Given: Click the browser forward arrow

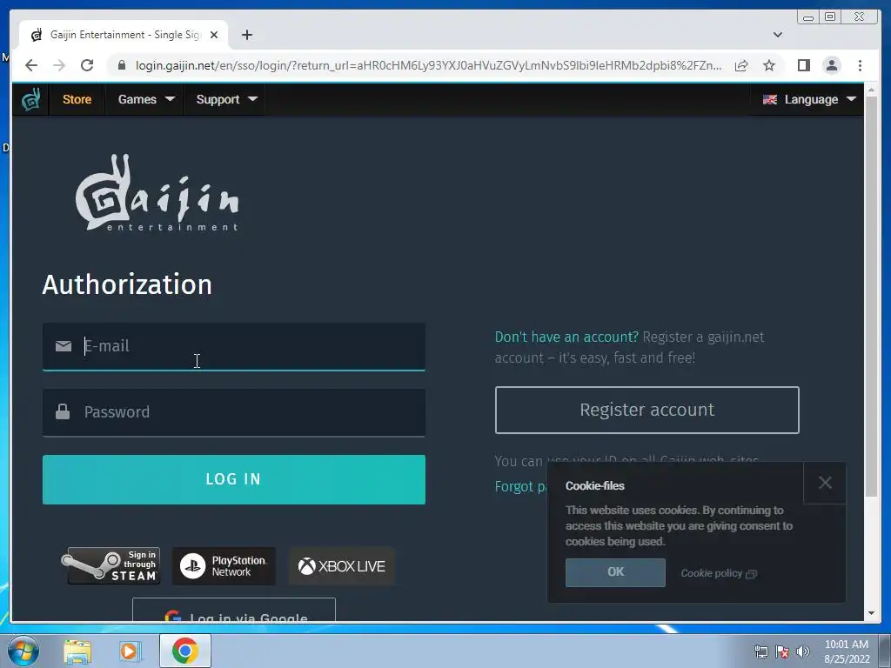Looking at the screenshot, I should [x=59, y=65].
